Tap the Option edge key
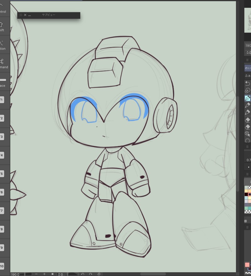This screenshot has width=251, height=276. [5, 45]
